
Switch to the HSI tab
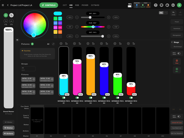click(x=71, y=5)
